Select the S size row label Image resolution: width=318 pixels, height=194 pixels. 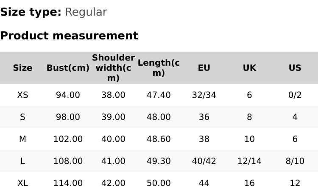click(x=22, y=117)
